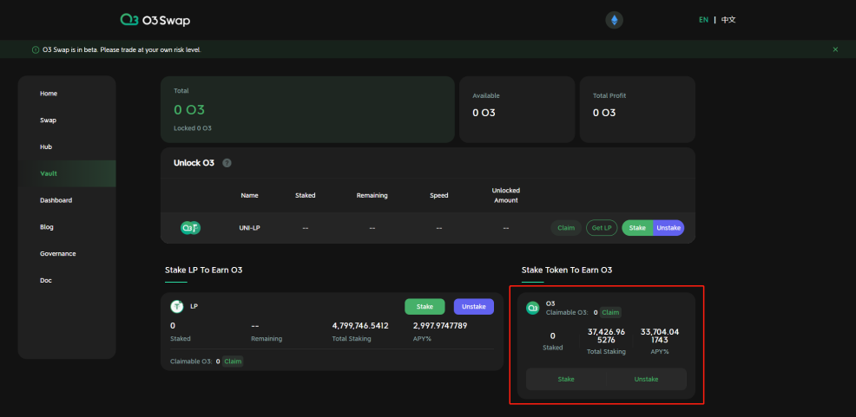Screen dimensions: 856x417
Task: Stake in the UNI-LP row
Action: (x=637, y=228)
